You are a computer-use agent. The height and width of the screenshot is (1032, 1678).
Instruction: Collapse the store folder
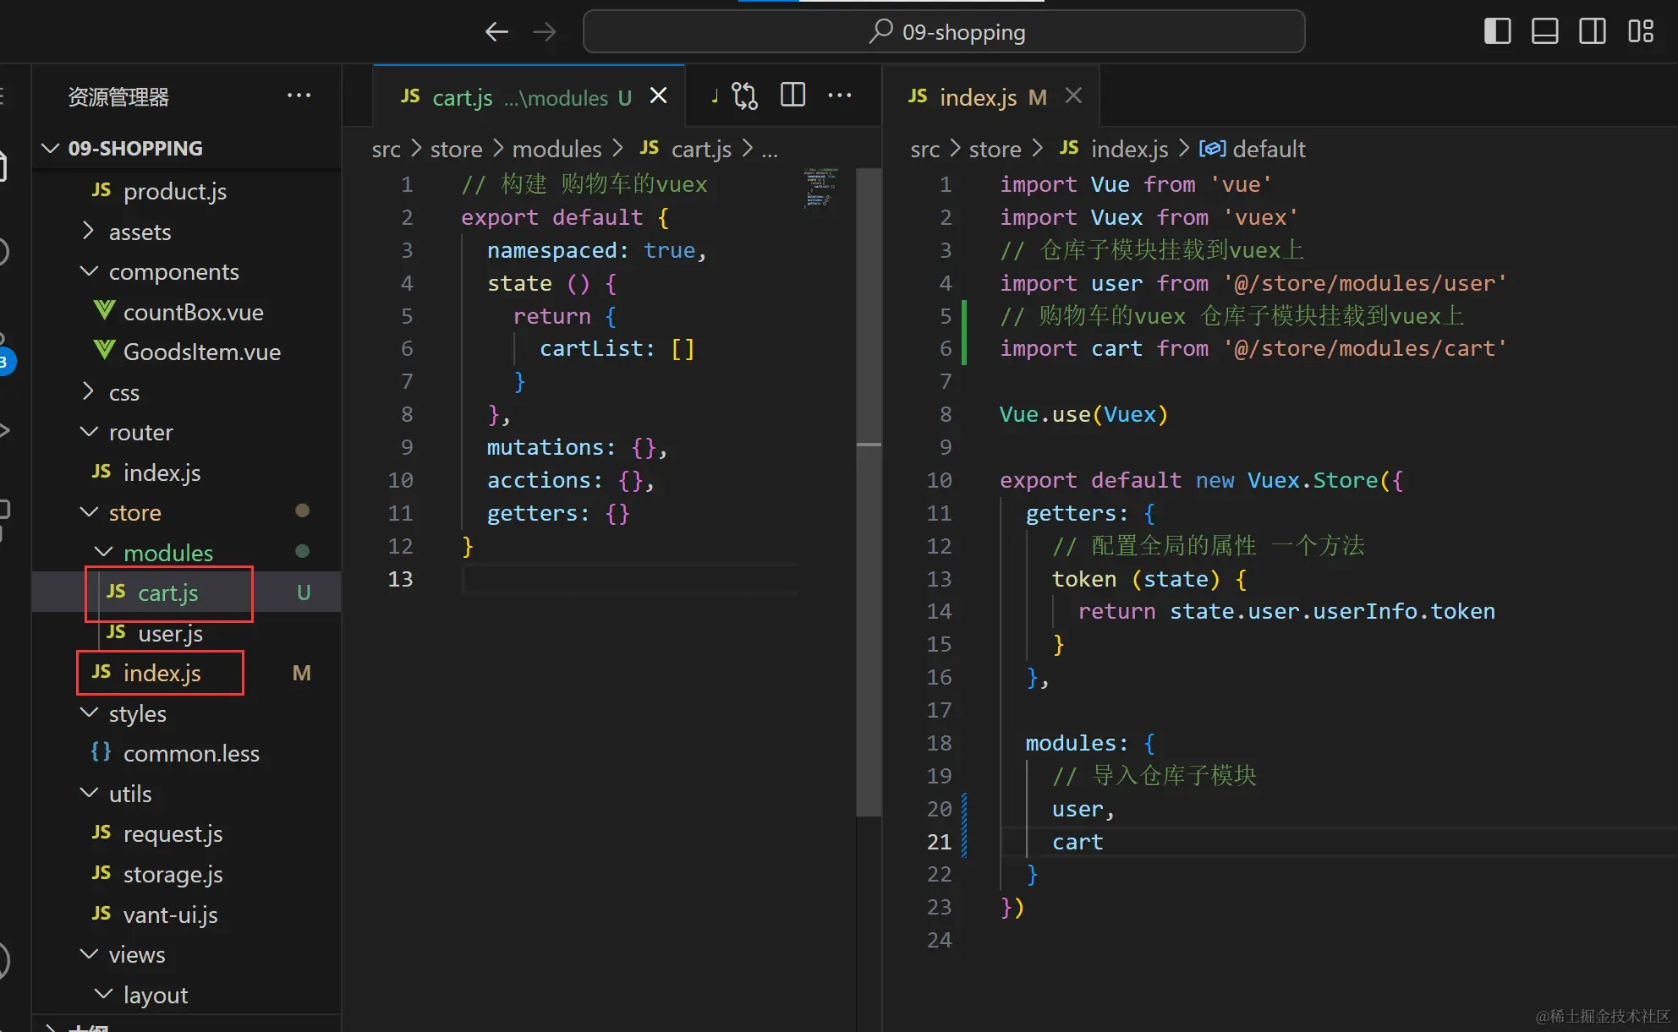[x=186, y=513]
